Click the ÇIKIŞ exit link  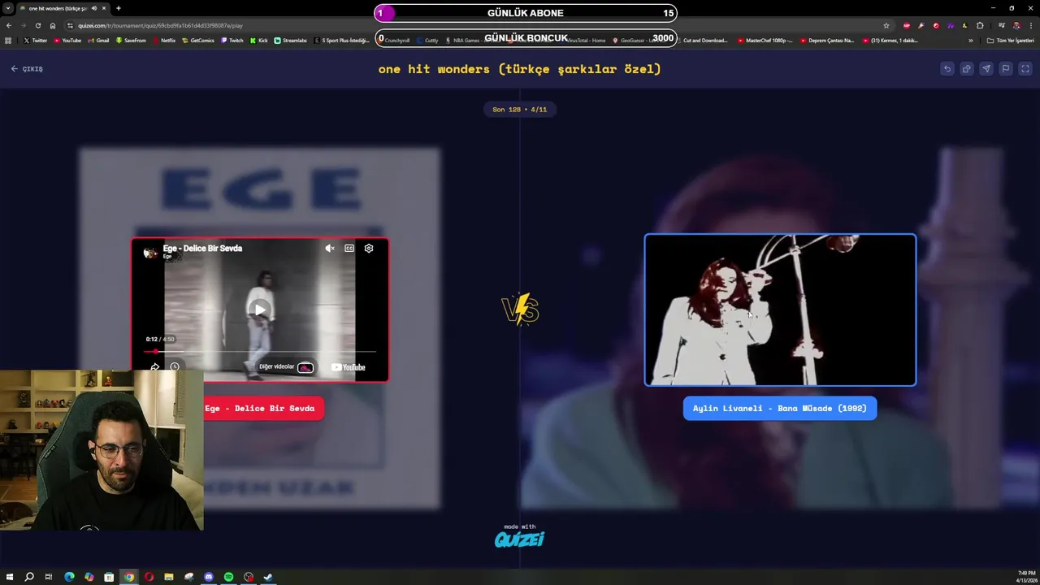click(x=27, y=69)
